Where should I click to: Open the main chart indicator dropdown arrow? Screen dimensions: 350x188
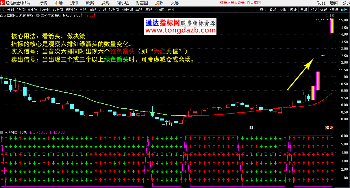click(38, 15)
